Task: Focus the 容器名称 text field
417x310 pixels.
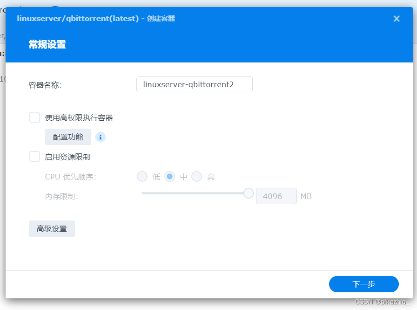Action: coord(195,84)
